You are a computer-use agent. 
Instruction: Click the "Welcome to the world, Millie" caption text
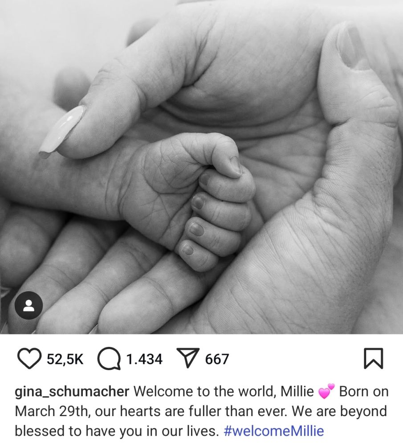coord(224,392)
